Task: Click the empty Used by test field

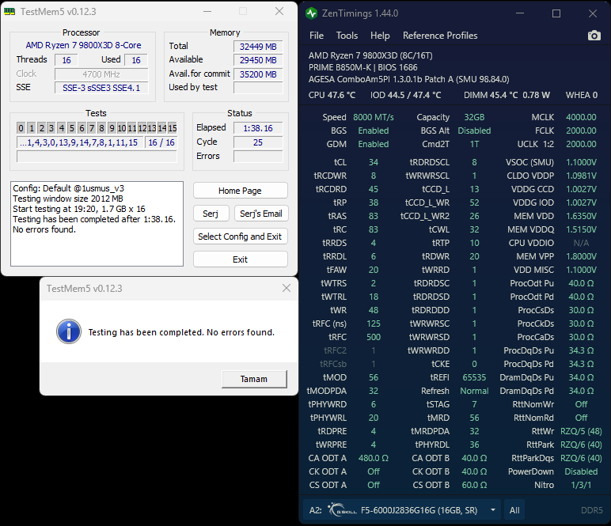Action: tap(258, 88)
